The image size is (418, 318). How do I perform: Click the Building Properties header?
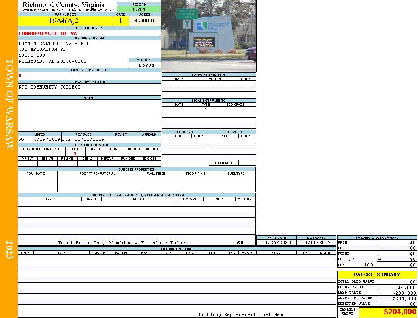click(137, 169)
